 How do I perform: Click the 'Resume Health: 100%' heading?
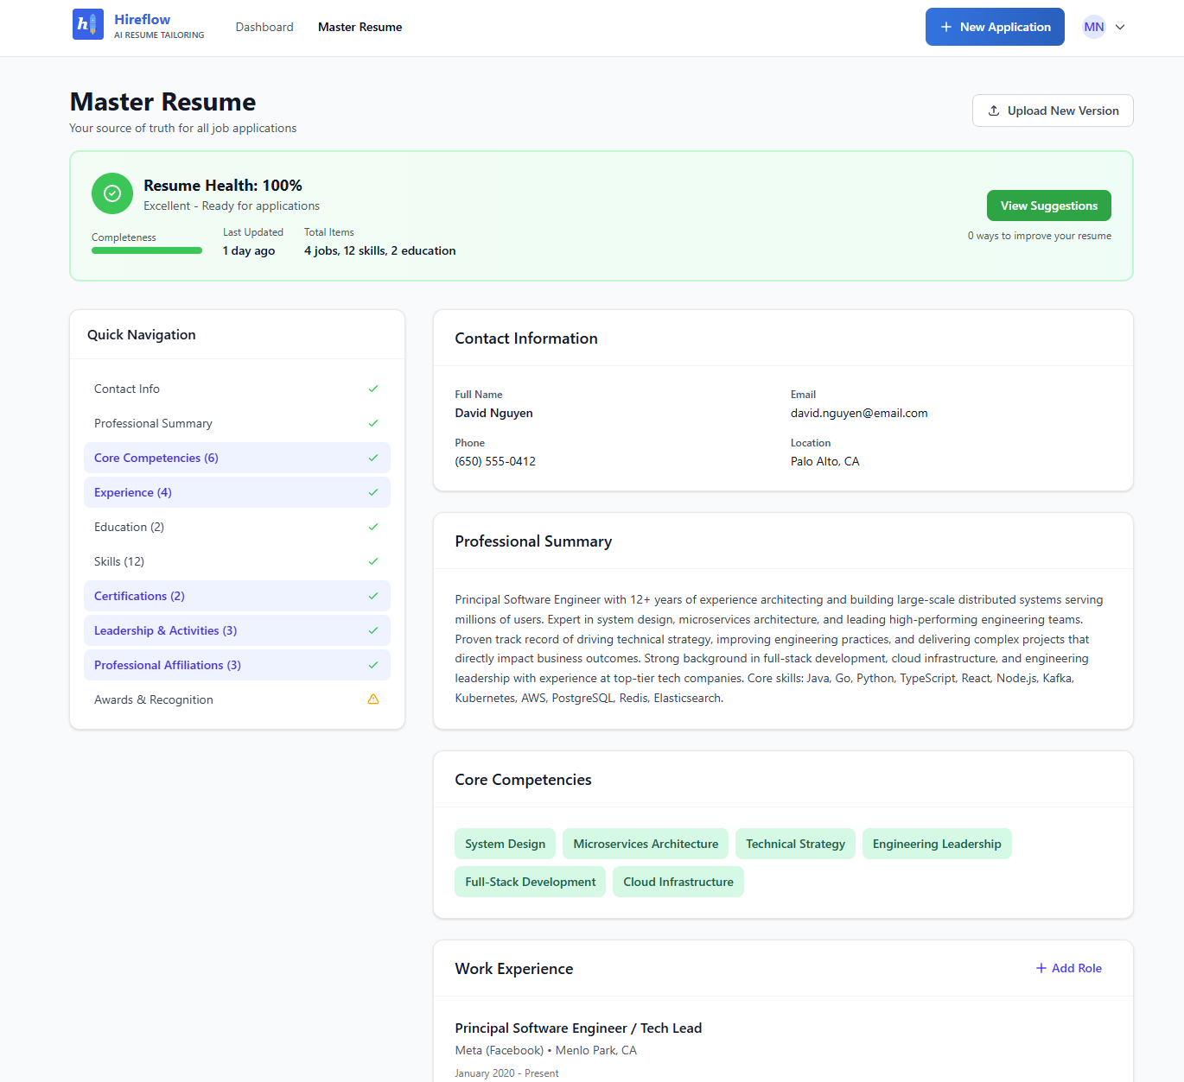pos(223,186)
